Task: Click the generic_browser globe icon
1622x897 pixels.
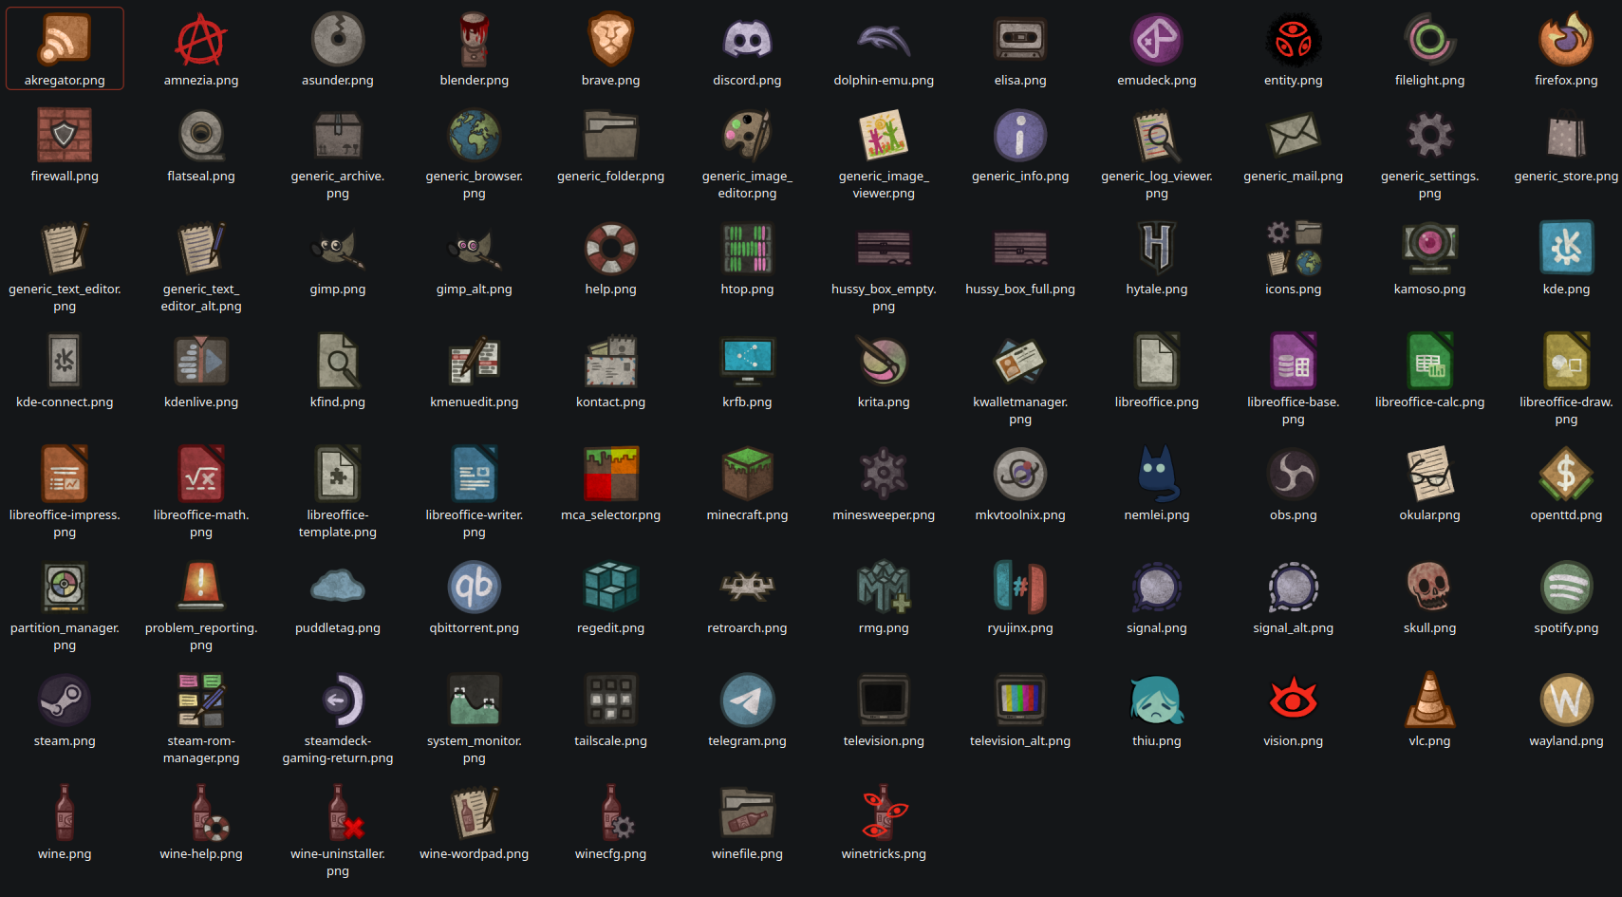Action: [475, 135]
